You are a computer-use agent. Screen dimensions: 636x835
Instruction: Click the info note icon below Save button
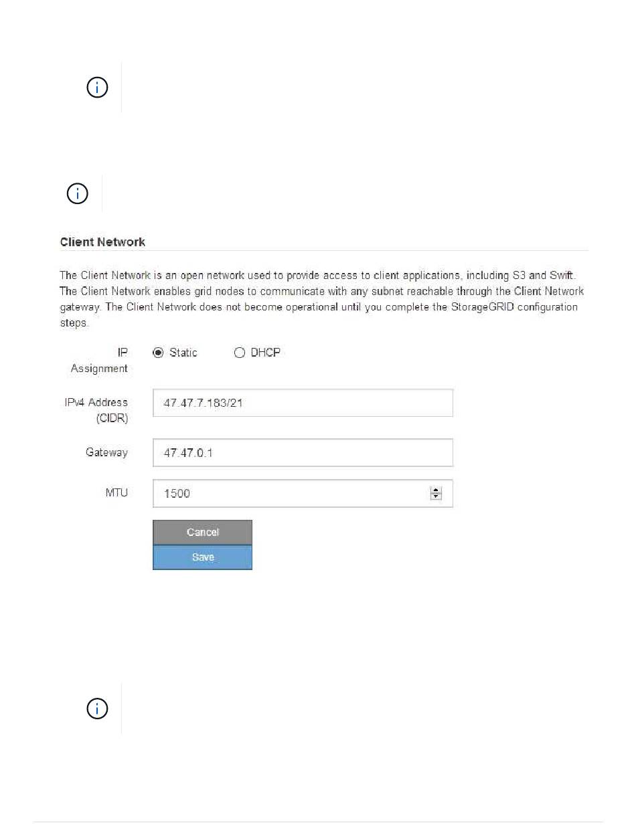(x=98, y=709)
